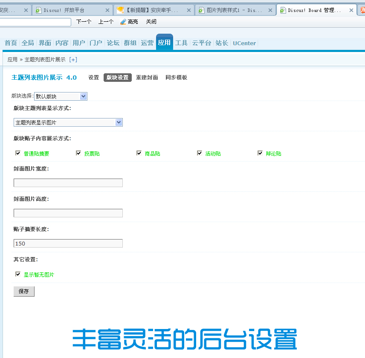Click 关闭 in the find bar
The image size is (365, 358).
(151, 22)
